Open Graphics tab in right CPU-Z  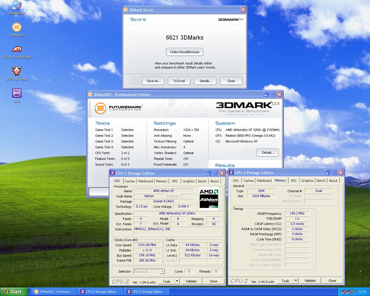(307, 181)
